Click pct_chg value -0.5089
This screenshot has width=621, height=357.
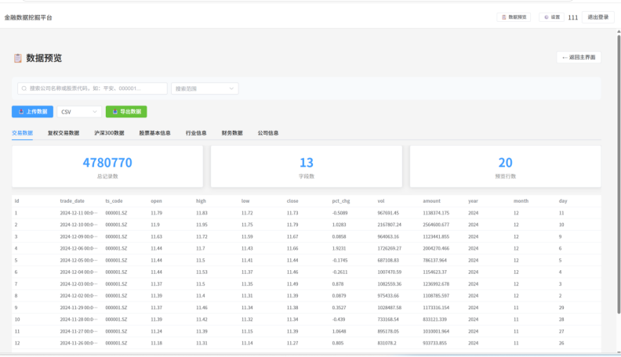point(340,213)
